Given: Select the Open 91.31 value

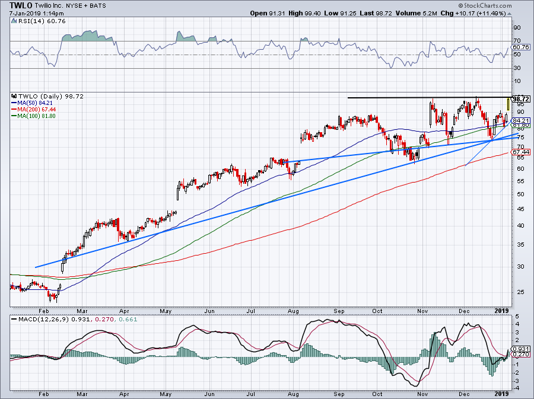Looking at the screenshot, I should (268, 13).
